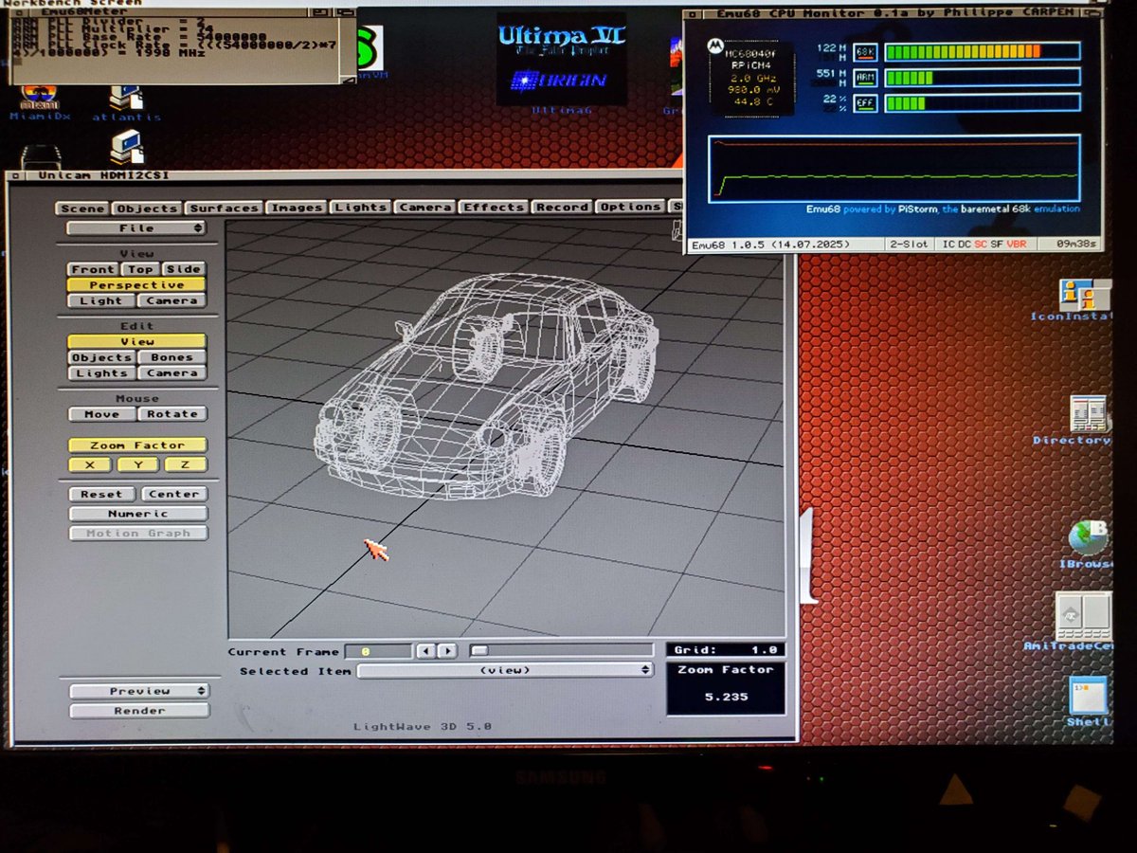Choose the Move mouse mode

click(x=101, y=414)
